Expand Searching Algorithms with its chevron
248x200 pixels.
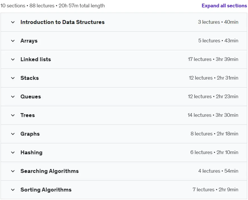tap(13, 171)
